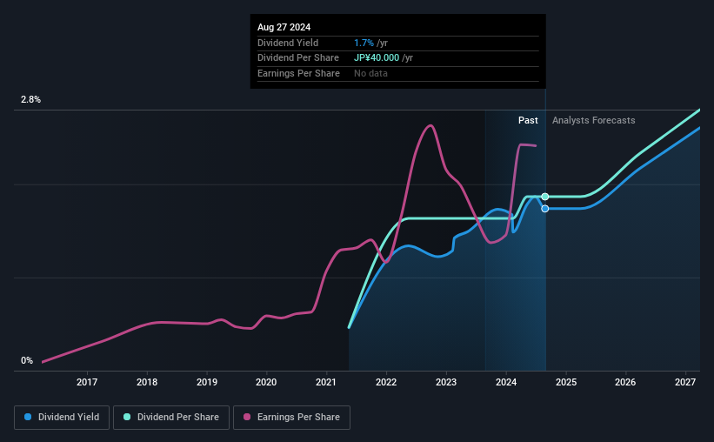Click the blue Dividend Yield data point marker
Viewport: 714px width, 442px height.
pos(545,209)
